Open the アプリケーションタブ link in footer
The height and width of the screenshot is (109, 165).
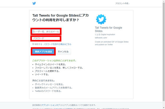tap(51, 105)
